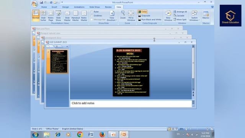The width and height of the screenshot is (245, 138).
Task: Click to add notes field
Action: coord(131,103)
